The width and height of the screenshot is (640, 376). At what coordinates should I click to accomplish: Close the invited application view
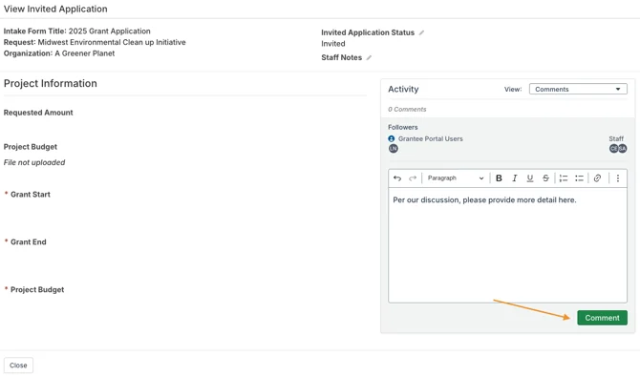click(18, 366)
